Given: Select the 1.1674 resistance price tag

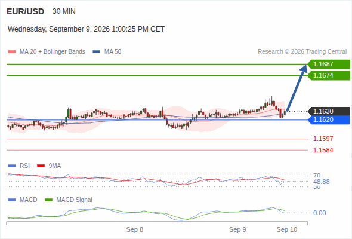Looking at the screenshot, I should [x=329, y=75].
